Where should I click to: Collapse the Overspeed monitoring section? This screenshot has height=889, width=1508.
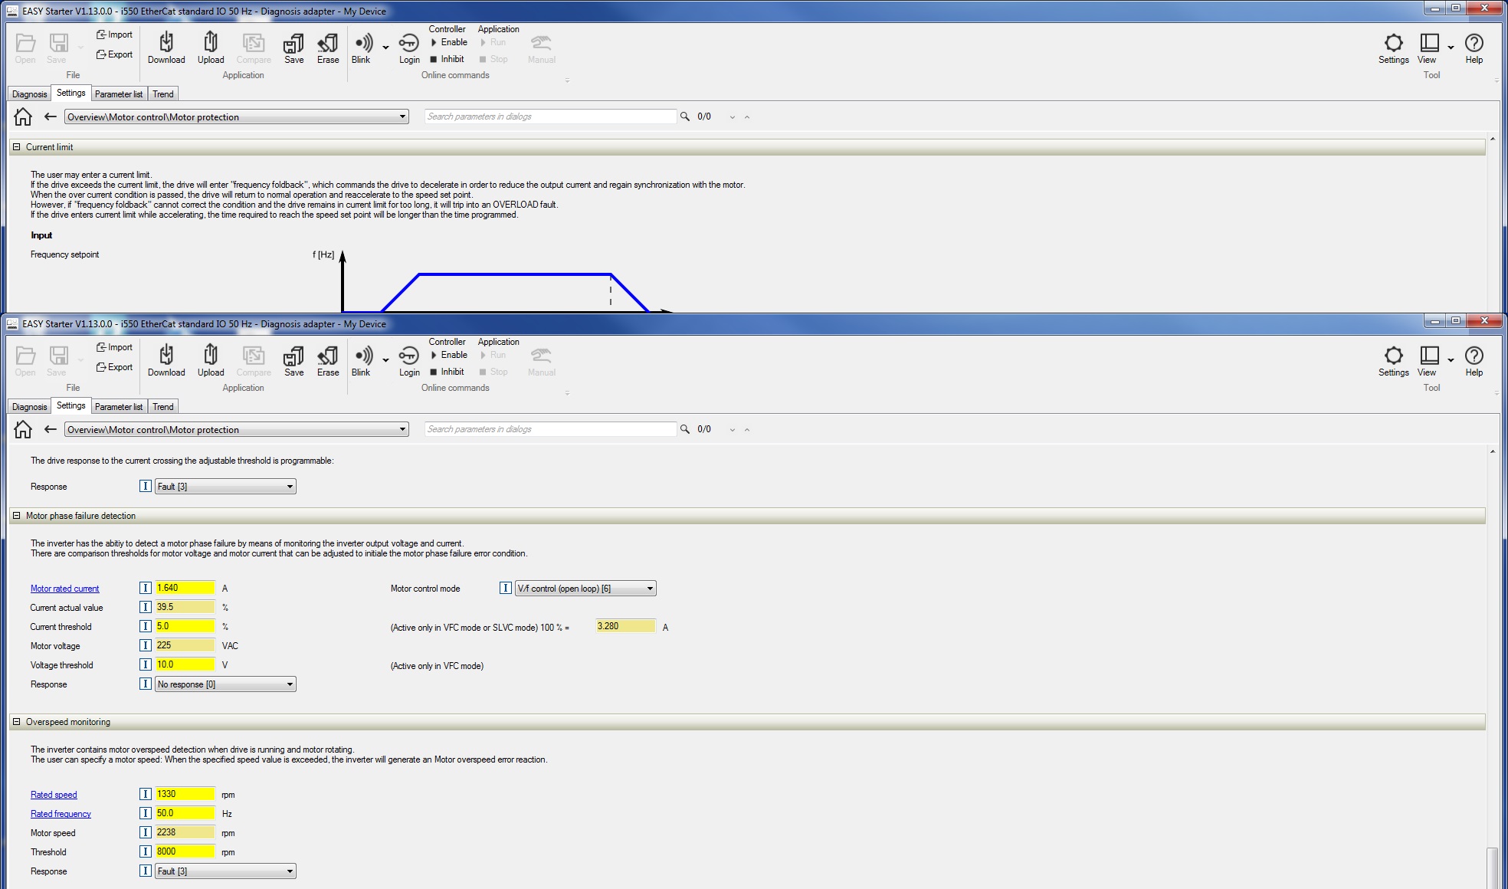[x=16, y=721]
